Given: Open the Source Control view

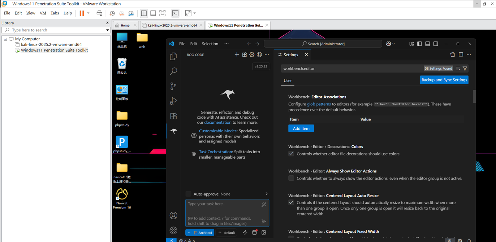Looking at the screenshot, I should [173, 86].
